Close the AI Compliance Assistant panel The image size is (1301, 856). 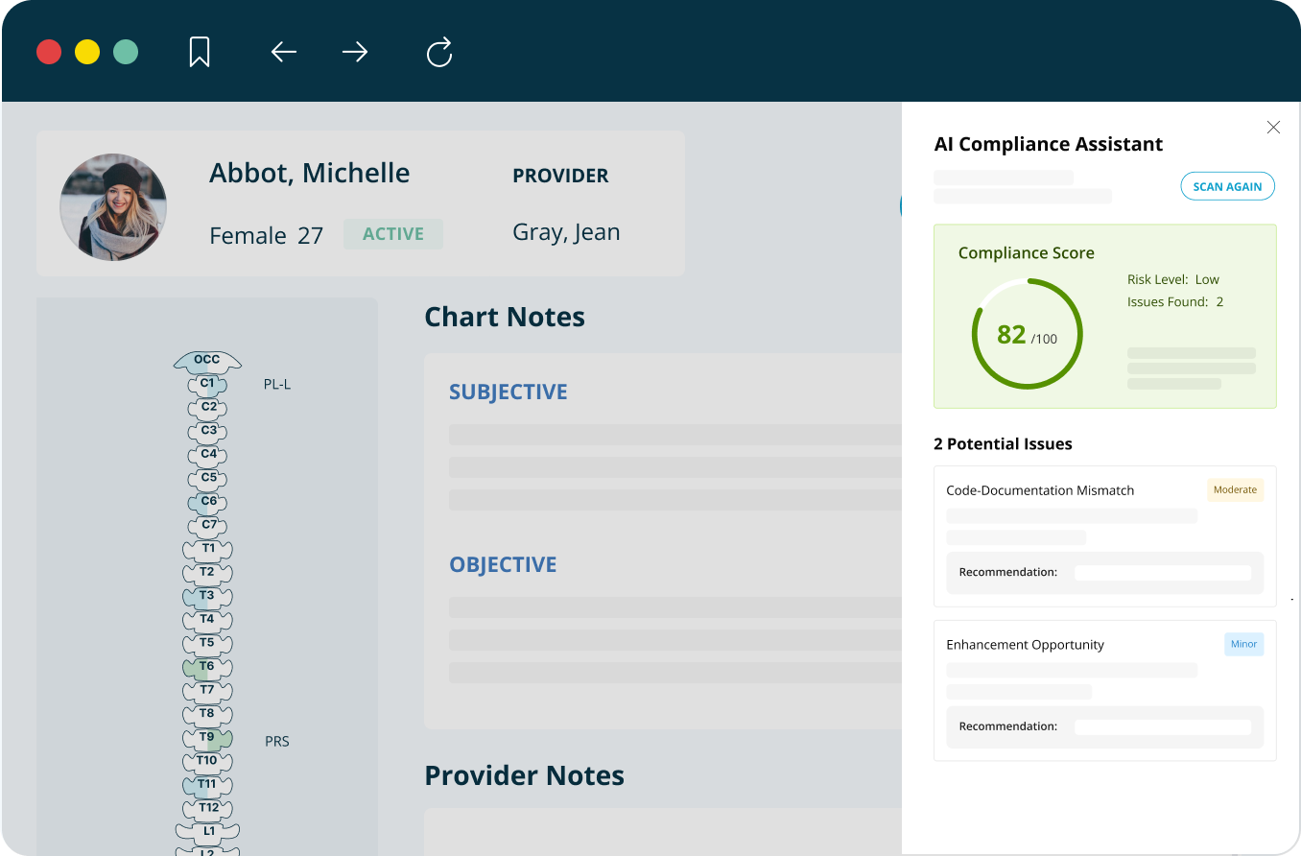[x=1273, y=128]
